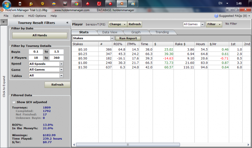Click Refresh next to the Change button
Viewport: 252px width, 148px height.
[135, 24]
